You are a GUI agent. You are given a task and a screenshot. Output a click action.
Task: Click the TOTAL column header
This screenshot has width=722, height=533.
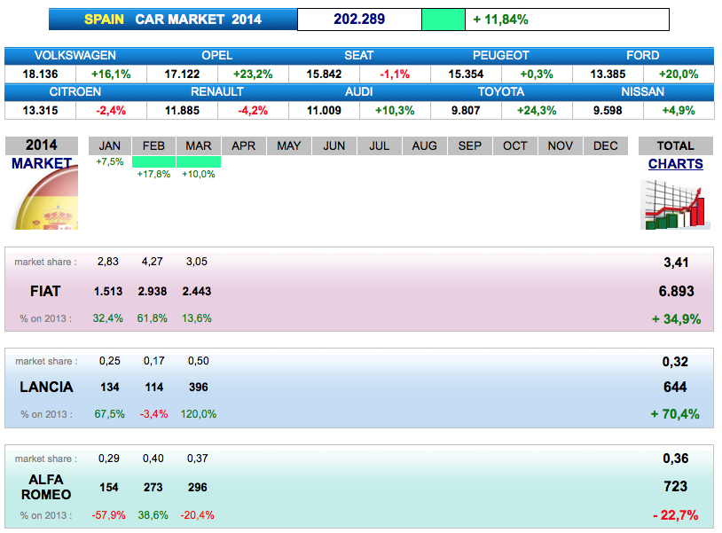[676, 146]
